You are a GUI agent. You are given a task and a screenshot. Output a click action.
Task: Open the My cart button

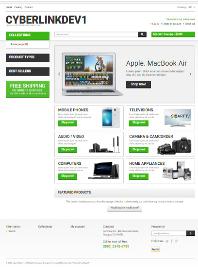click(x=173, y=34)
